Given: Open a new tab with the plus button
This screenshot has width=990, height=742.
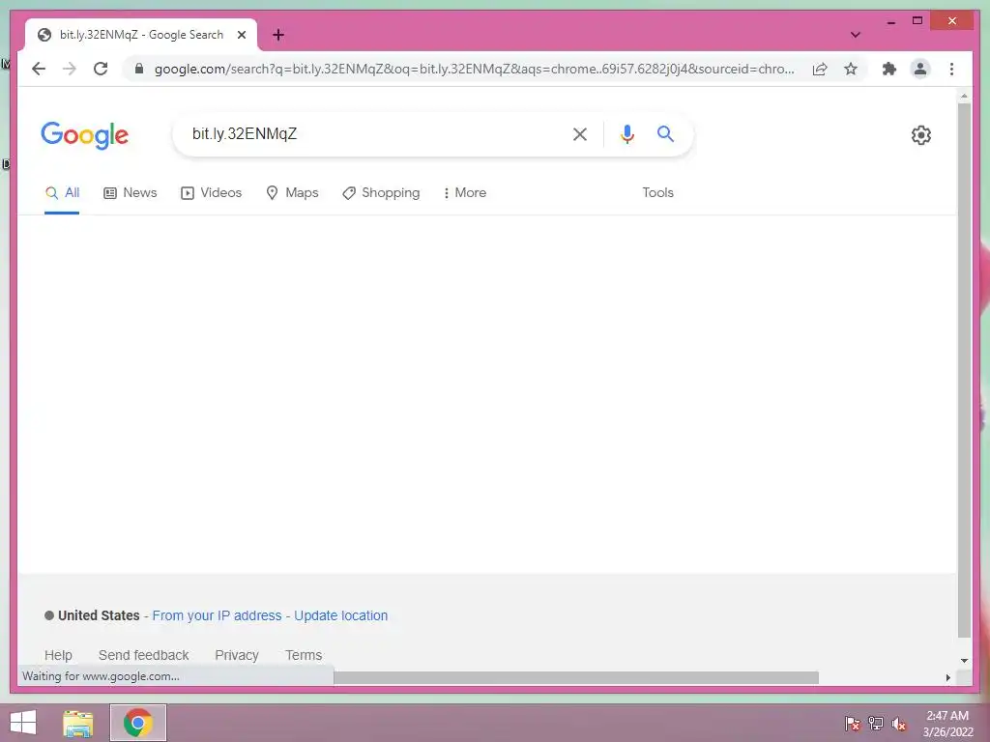Looking at the screenshot, I should pyautogui.click(x=277, y=35).
